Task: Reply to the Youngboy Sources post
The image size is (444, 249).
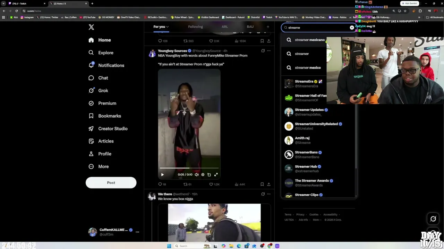Action: tap(162, 184)
